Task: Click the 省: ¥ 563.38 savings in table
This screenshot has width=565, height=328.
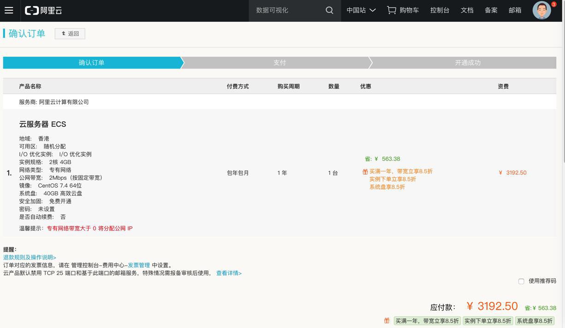Action: (382, 159)
